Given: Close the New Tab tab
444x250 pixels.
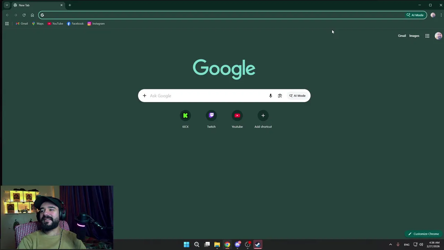Looking at the screenshot, I should click(x=61, y=5).
